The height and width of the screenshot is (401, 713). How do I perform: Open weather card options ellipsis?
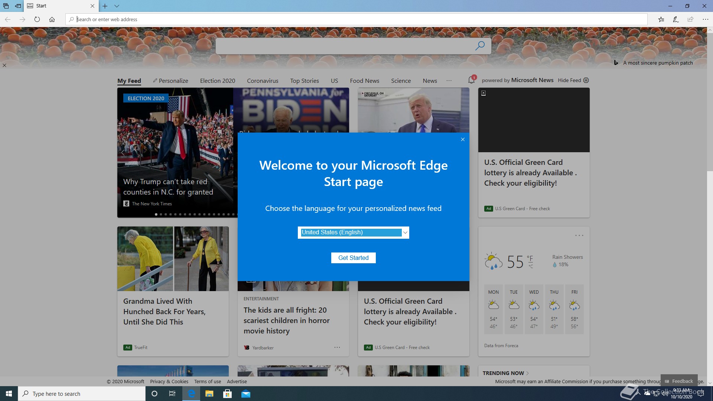click(x=579, y=235)
